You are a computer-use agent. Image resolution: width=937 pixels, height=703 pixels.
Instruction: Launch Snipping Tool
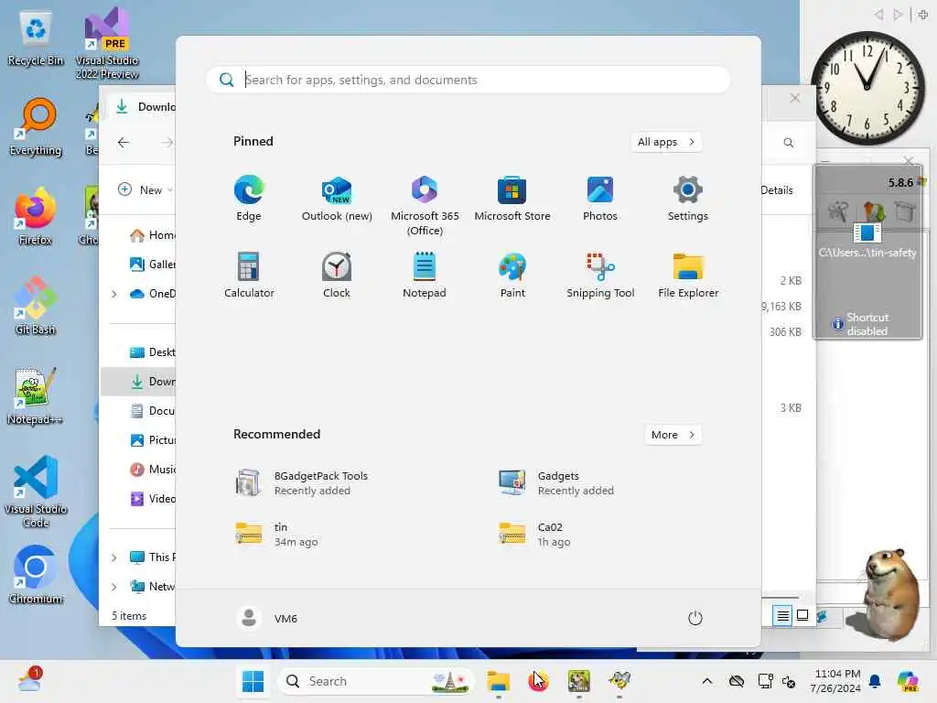[x=600, y=275]
